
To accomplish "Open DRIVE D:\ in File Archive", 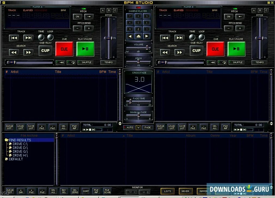I will pos(20,148).
